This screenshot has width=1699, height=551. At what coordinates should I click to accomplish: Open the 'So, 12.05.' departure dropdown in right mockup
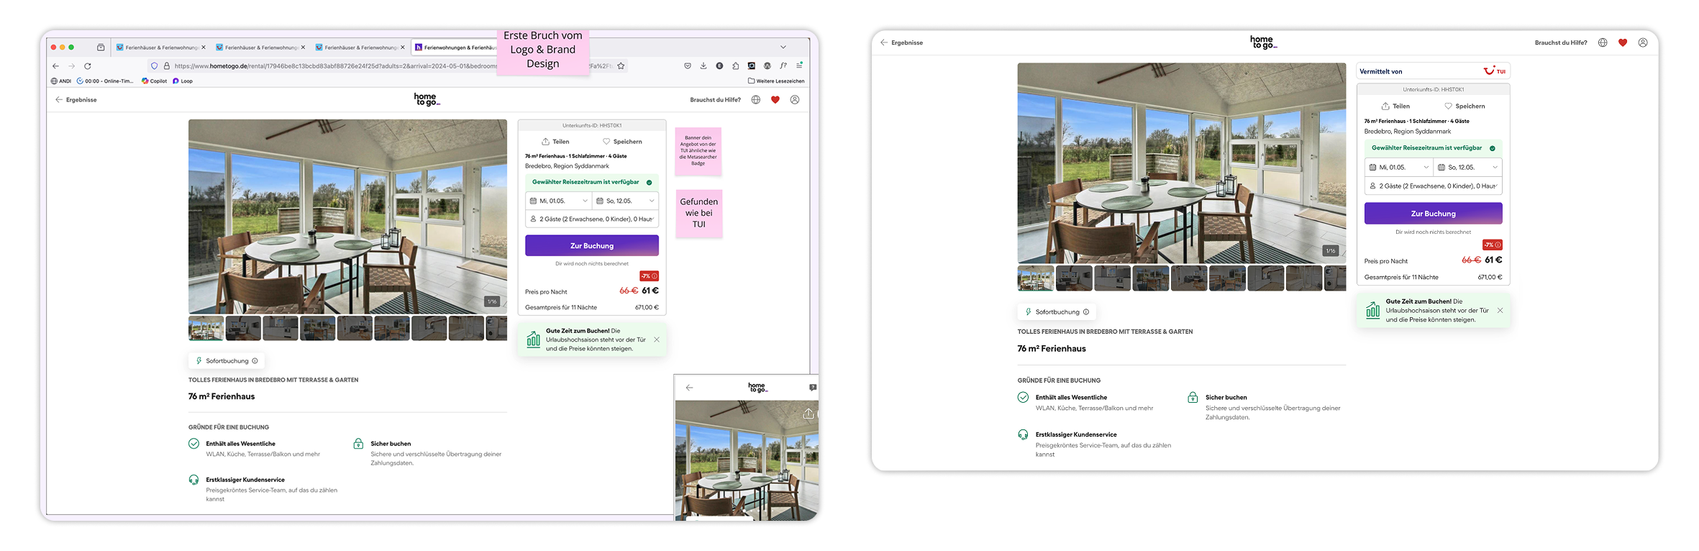coord(1467,168)
